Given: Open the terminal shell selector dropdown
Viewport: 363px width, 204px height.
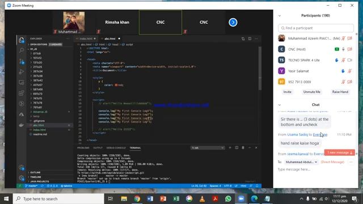Looking at the screenshot, I should (208, 147).
